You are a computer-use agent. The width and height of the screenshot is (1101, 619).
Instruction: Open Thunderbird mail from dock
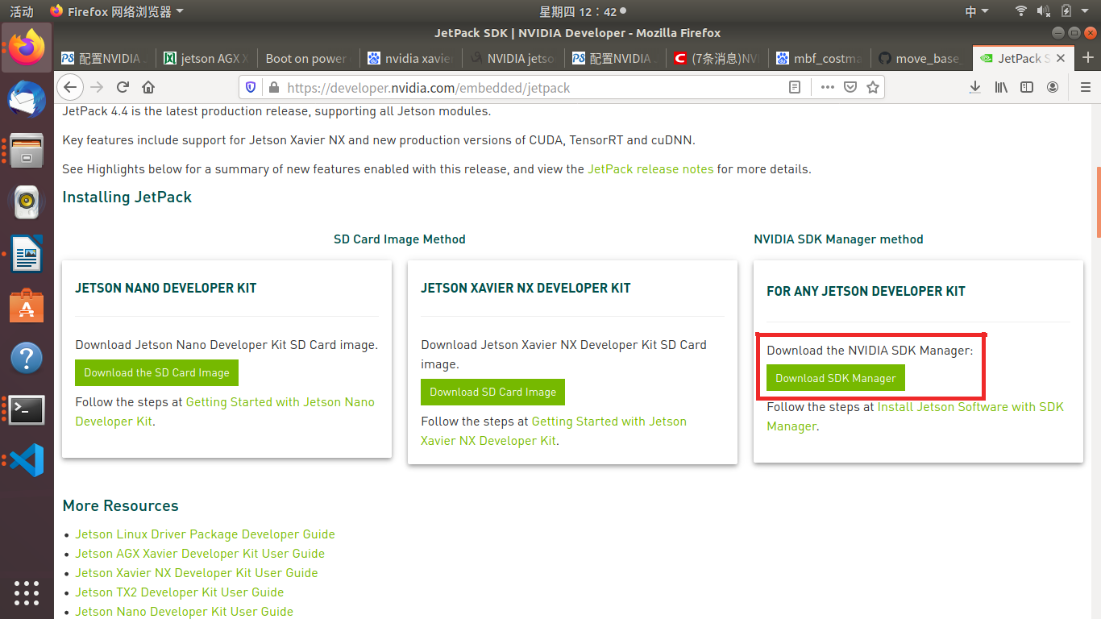point(27,98)
